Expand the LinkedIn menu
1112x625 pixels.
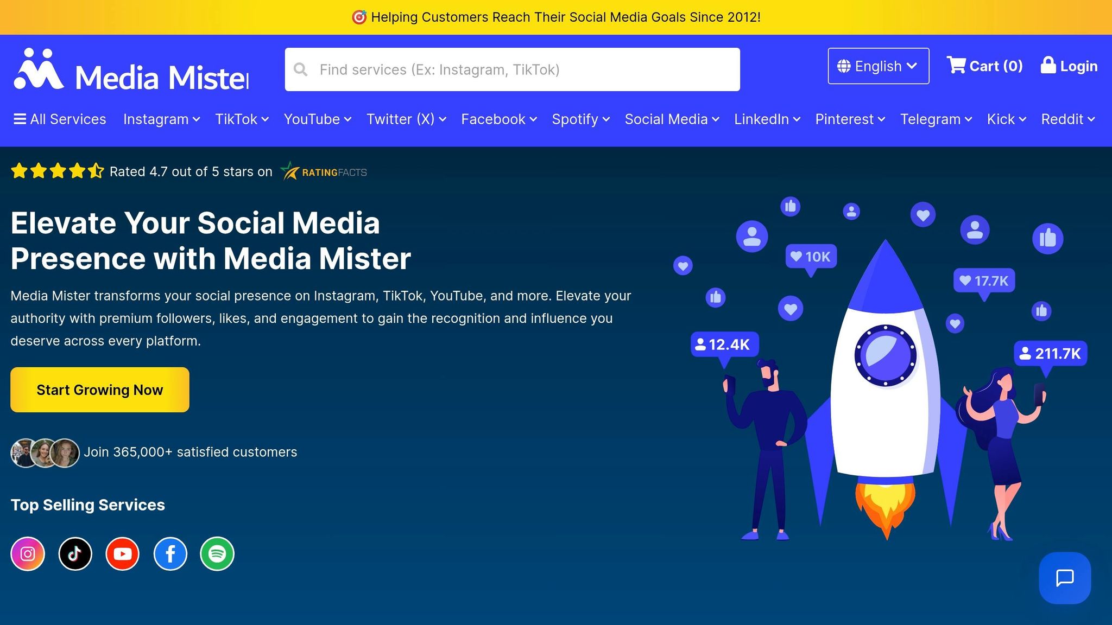click(x=767, y=119)
